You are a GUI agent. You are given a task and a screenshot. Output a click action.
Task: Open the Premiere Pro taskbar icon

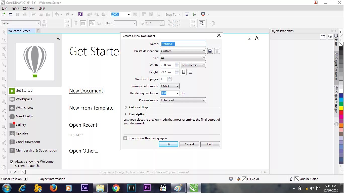147,188
